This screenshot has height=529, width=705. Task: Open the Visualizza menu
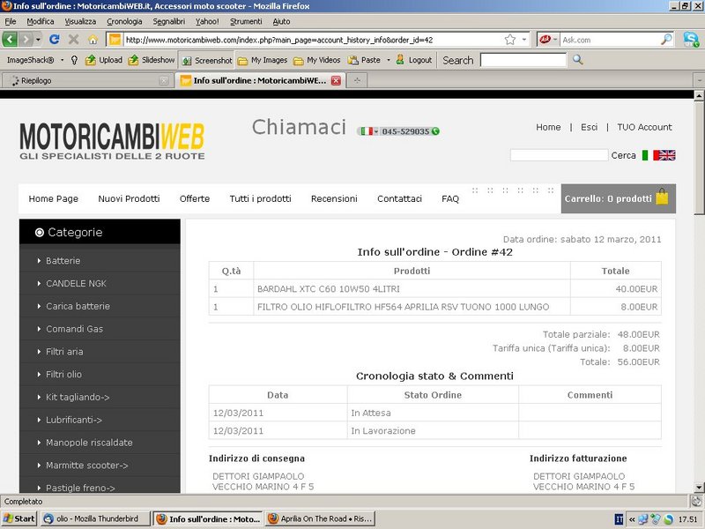[80, 21]
